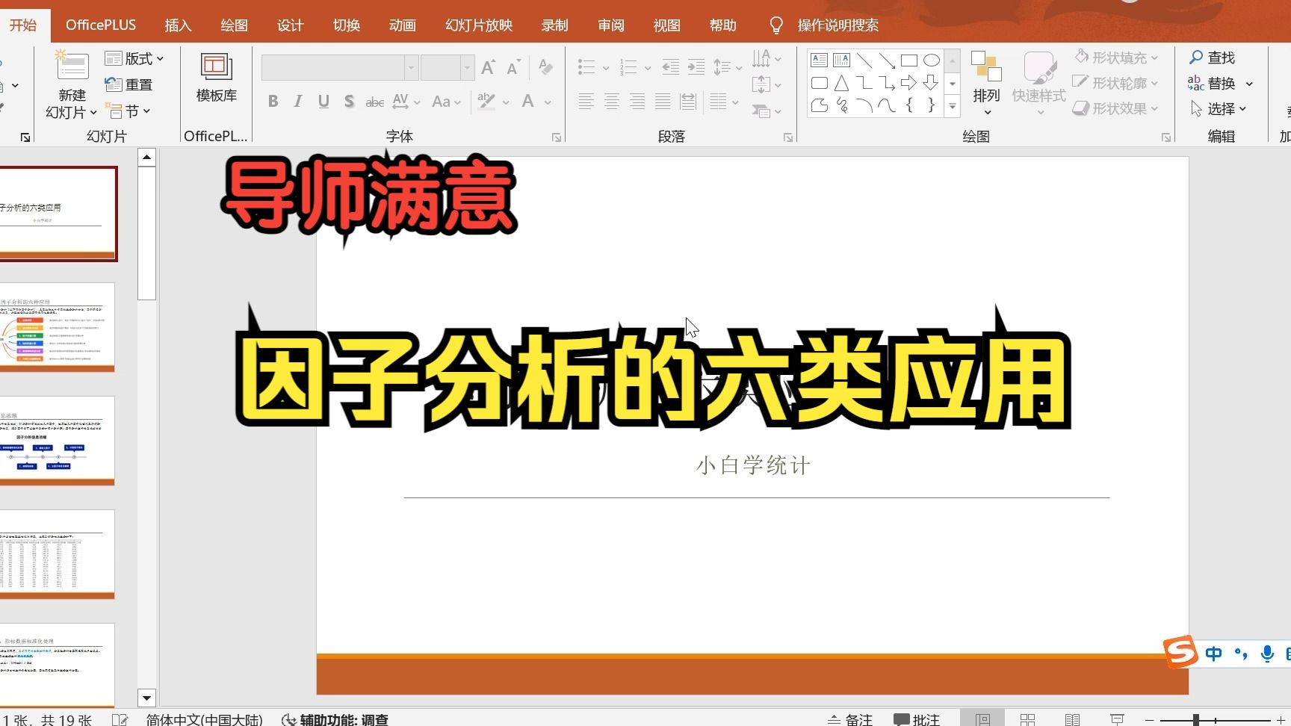Open the font name dropdown
The image size is (1291, 726).
(x=411, y=68)
